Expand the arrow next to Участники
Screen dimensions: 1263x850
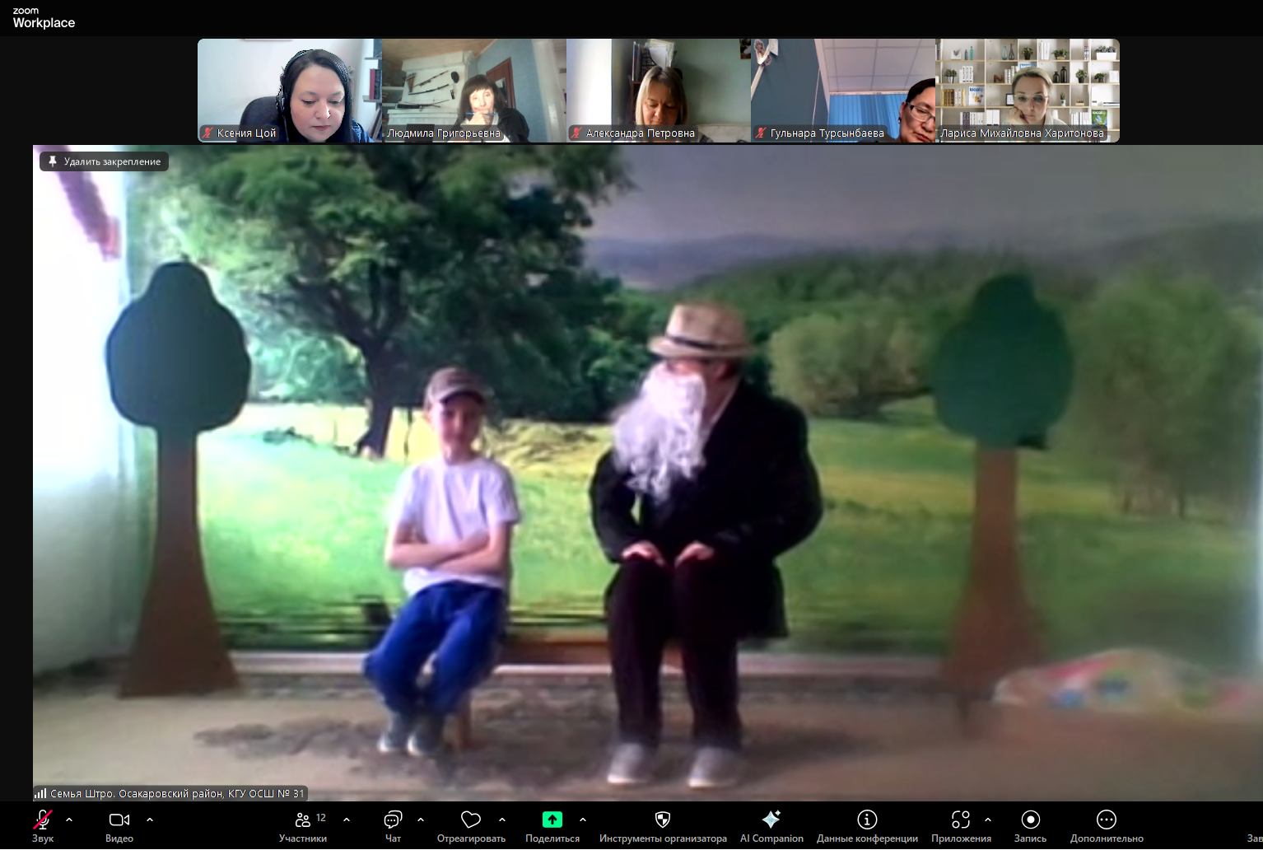click(x=347, y=820)
